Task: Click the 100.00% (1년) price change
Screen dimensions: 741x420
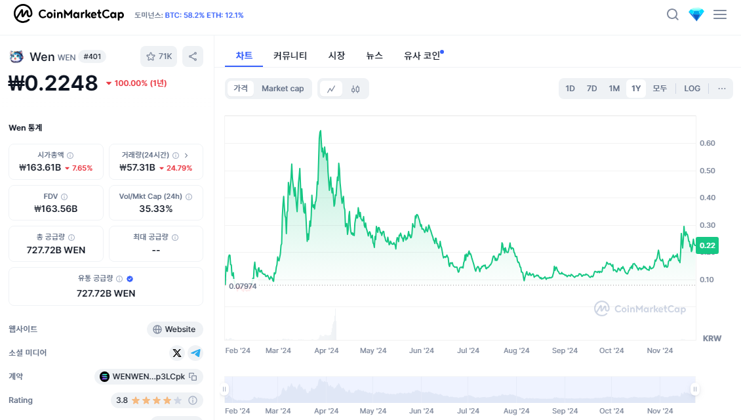Action: click(x=136, y=83)
